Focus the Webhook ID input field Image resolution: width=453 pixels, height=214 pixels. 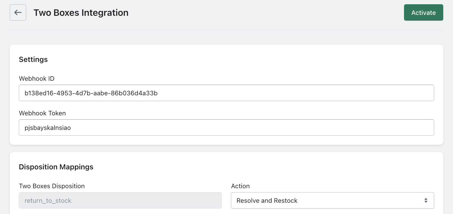(x=226, y=93)
